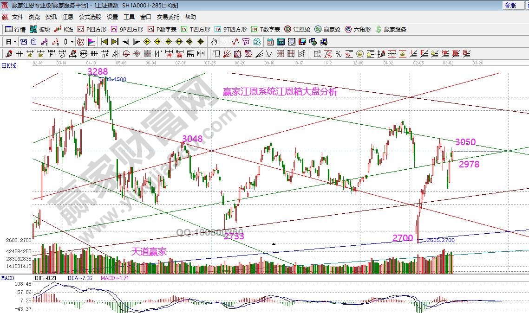Click the calendar date icon
Screen dimensions: 529x313
click(270, 42)
